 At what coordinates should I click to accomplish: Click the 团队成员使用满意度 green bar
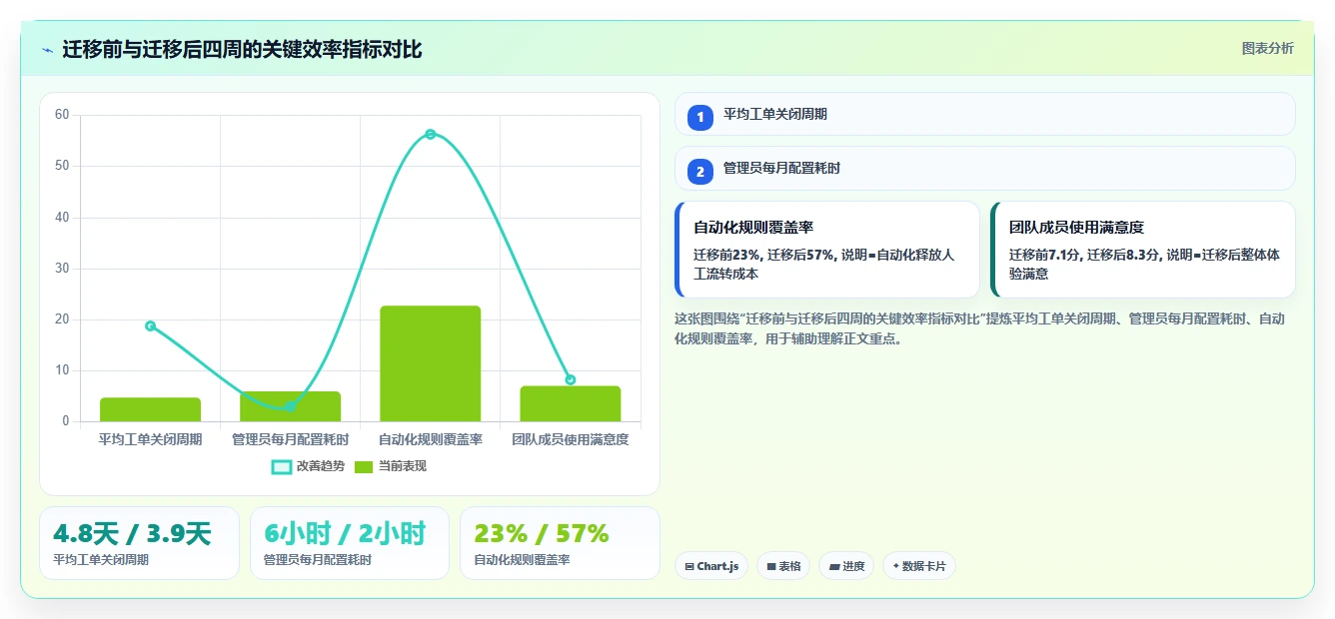click(570, 403)
